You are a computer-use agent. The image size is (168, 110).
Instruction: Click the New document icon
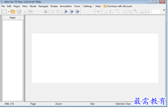click(5, 12)
